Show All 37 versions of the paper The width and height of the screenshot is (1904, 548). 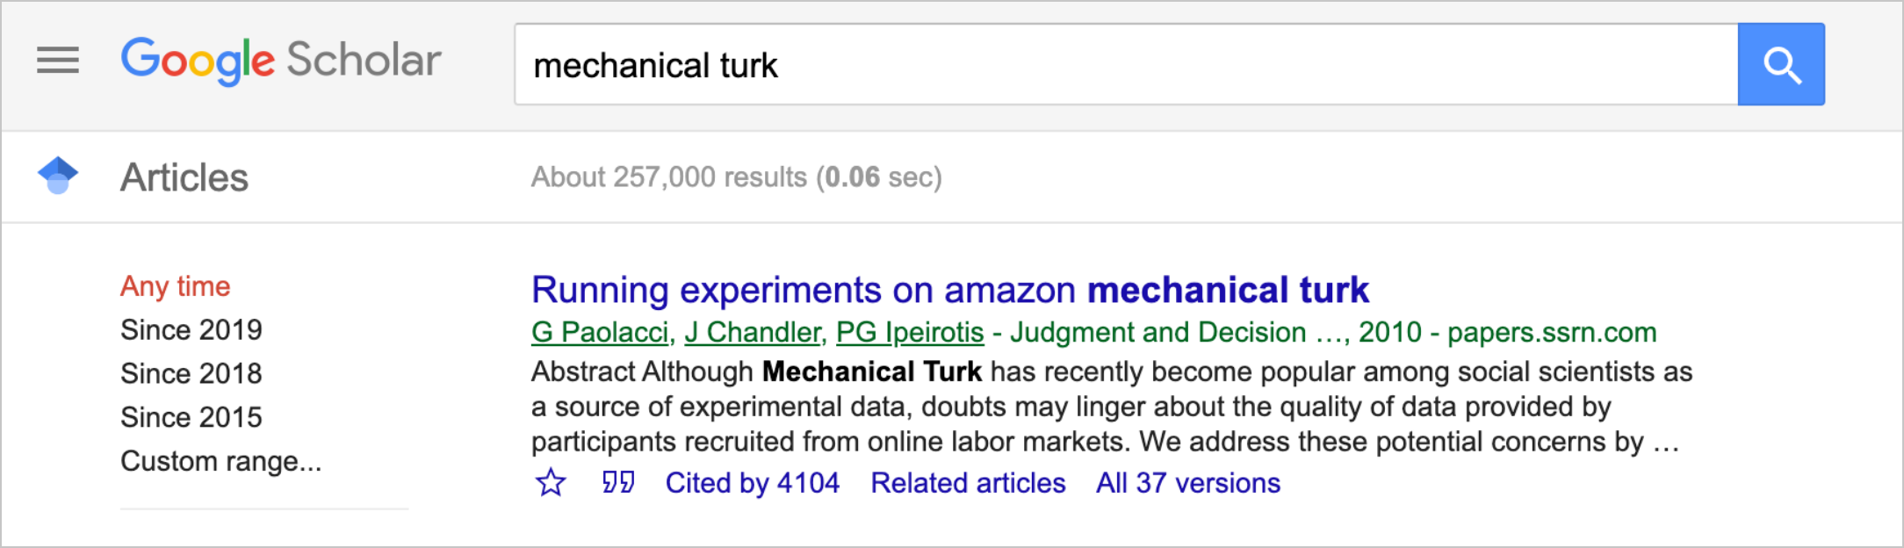click(1186, 483)
